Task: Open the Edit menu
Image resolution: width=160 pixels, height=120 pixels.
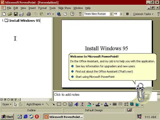Action: (x=16, y=8)
